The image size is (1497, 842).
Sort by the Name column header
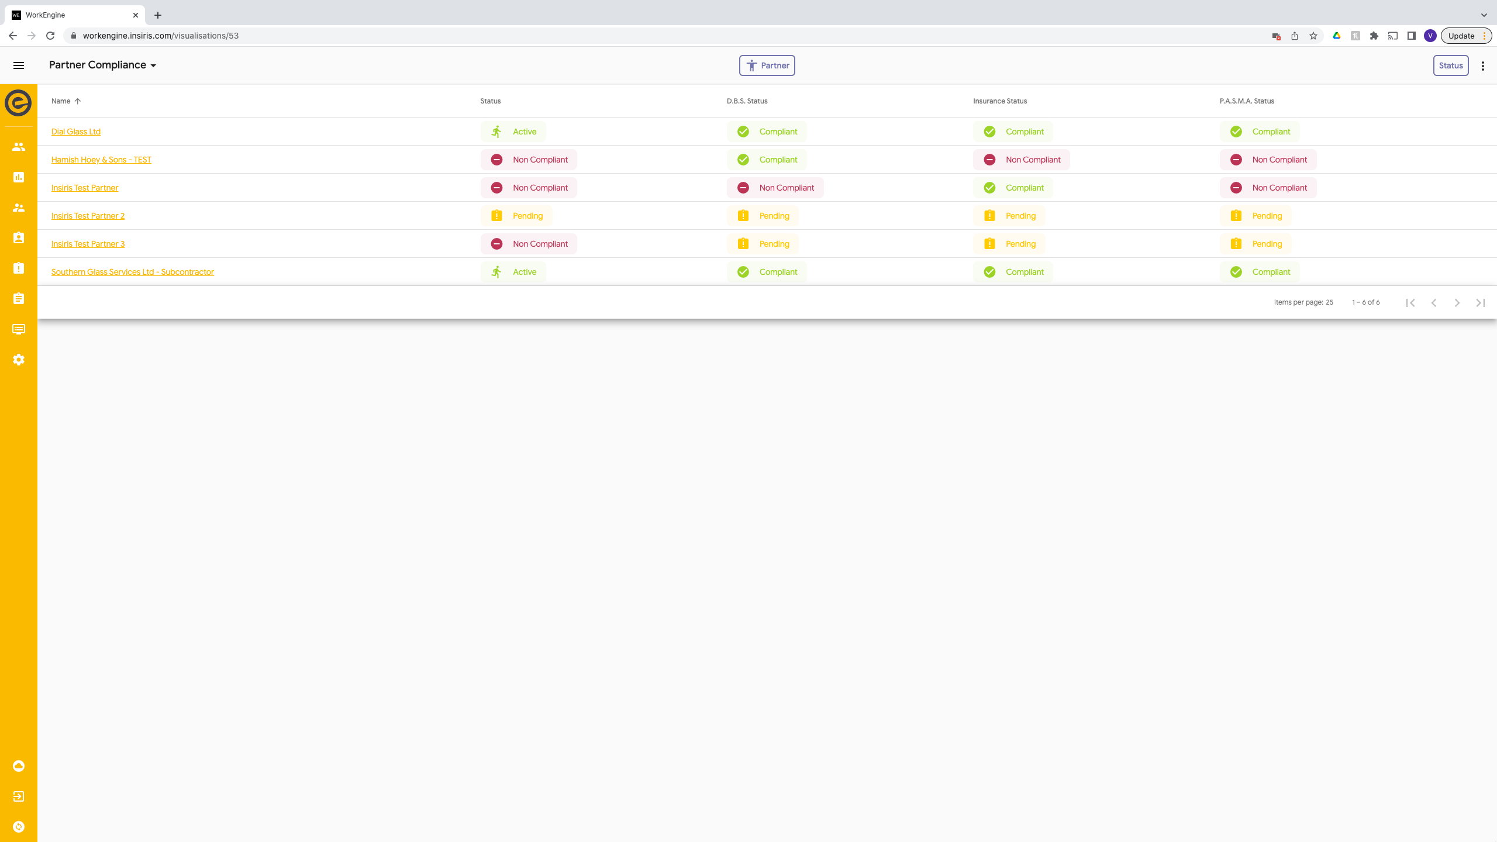(x=61, y=101)
